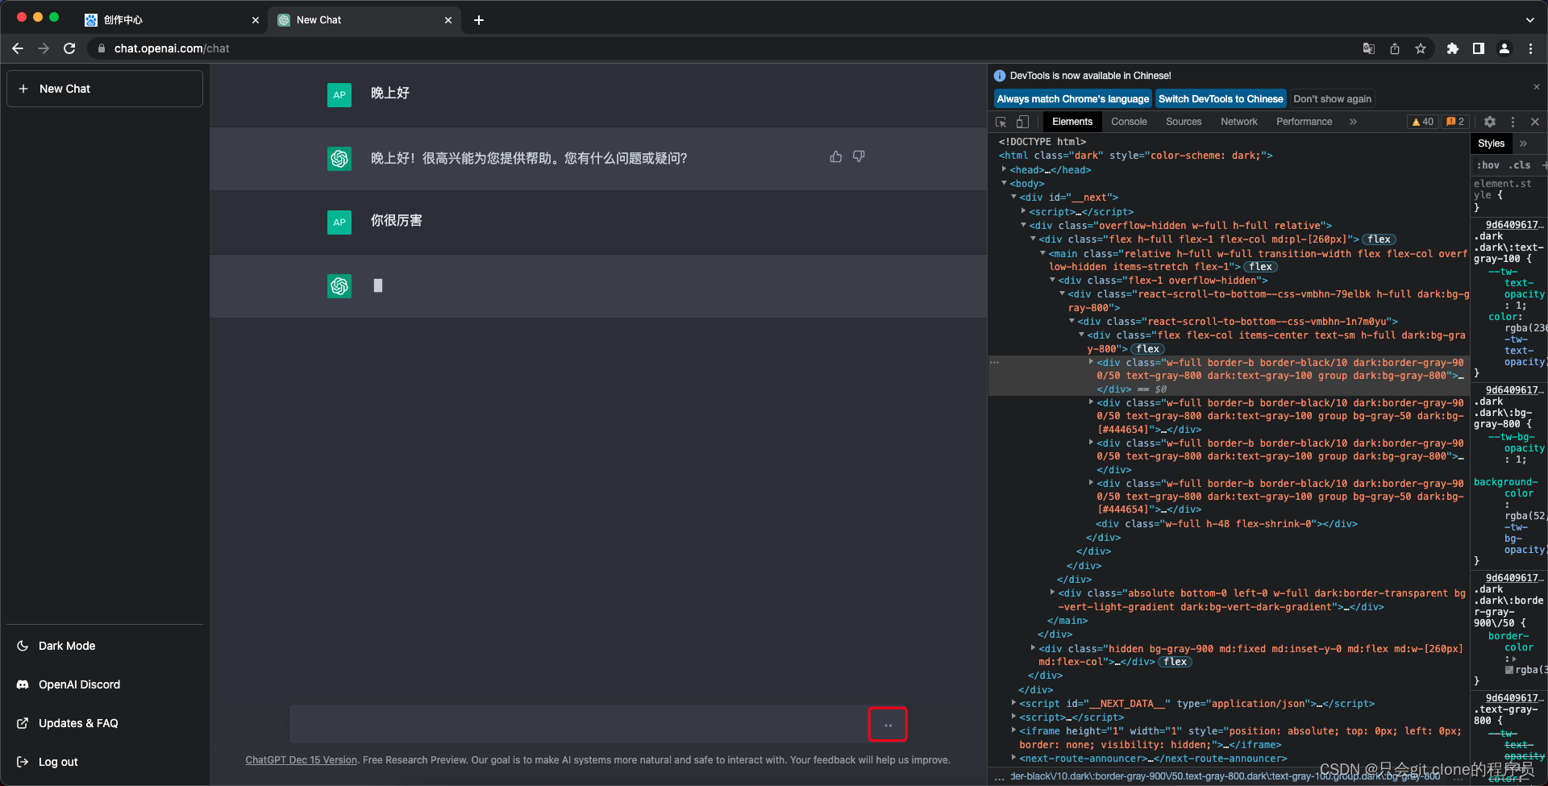1548x786 pixels.
Task: Open the Chrome profile avatar icon
Action: point(1504,48)
